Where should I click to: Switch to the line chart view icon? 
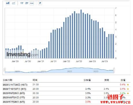coord(14,3)
